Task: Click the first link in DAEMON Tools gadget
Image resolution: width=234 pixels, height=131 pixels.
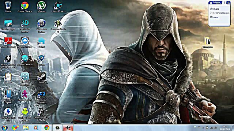Action: click(216, 9)
